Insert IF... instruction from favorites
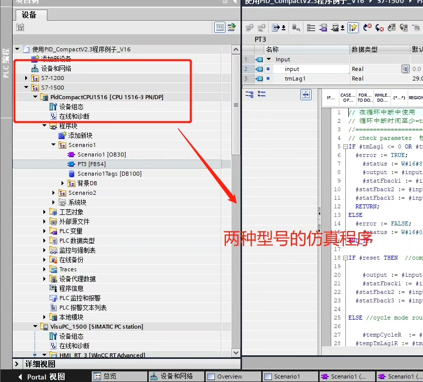Image resolution: width=423 pixels, height=382 pixels. [330, 98]
